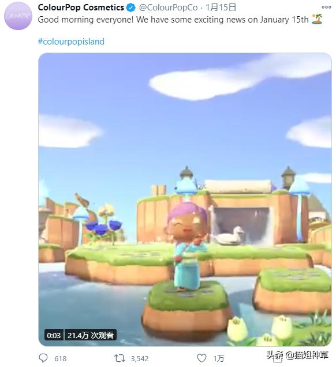Click the retweet arrows icon
336x367 pixels.
120,358
